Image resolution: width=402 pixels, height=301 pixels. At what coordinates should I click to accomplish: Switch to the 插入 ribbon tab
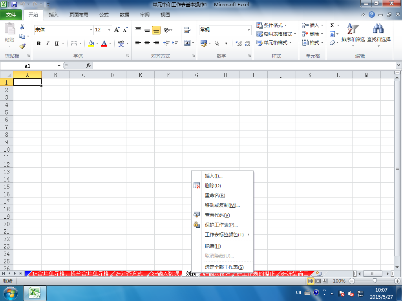tap(53, 15)
